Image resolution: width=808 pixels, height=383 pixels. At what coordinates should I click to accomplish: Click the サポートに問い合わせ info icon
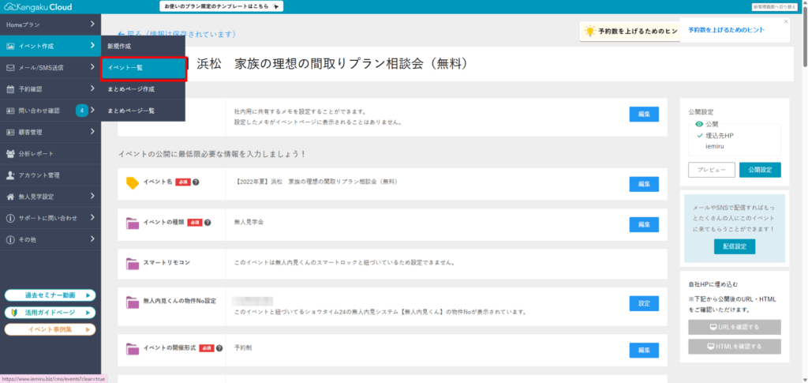click(x=10, y=218)
